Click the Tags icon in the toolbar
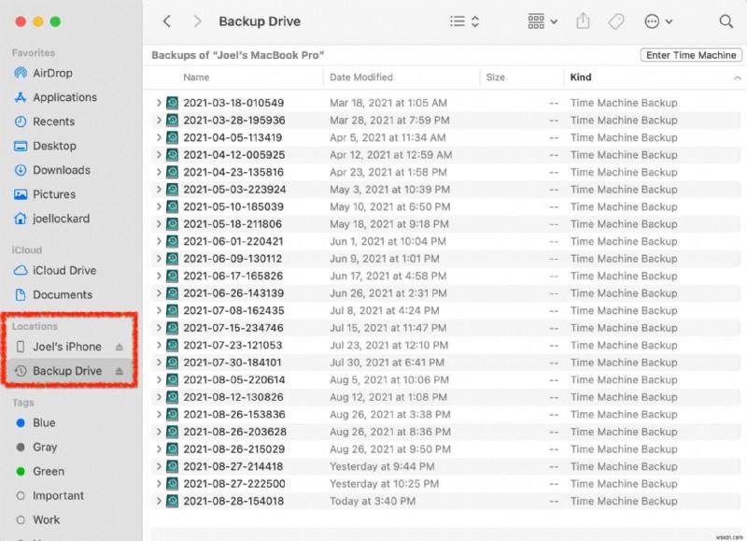This screenshot has height=541, width=747. pos(616,21)
